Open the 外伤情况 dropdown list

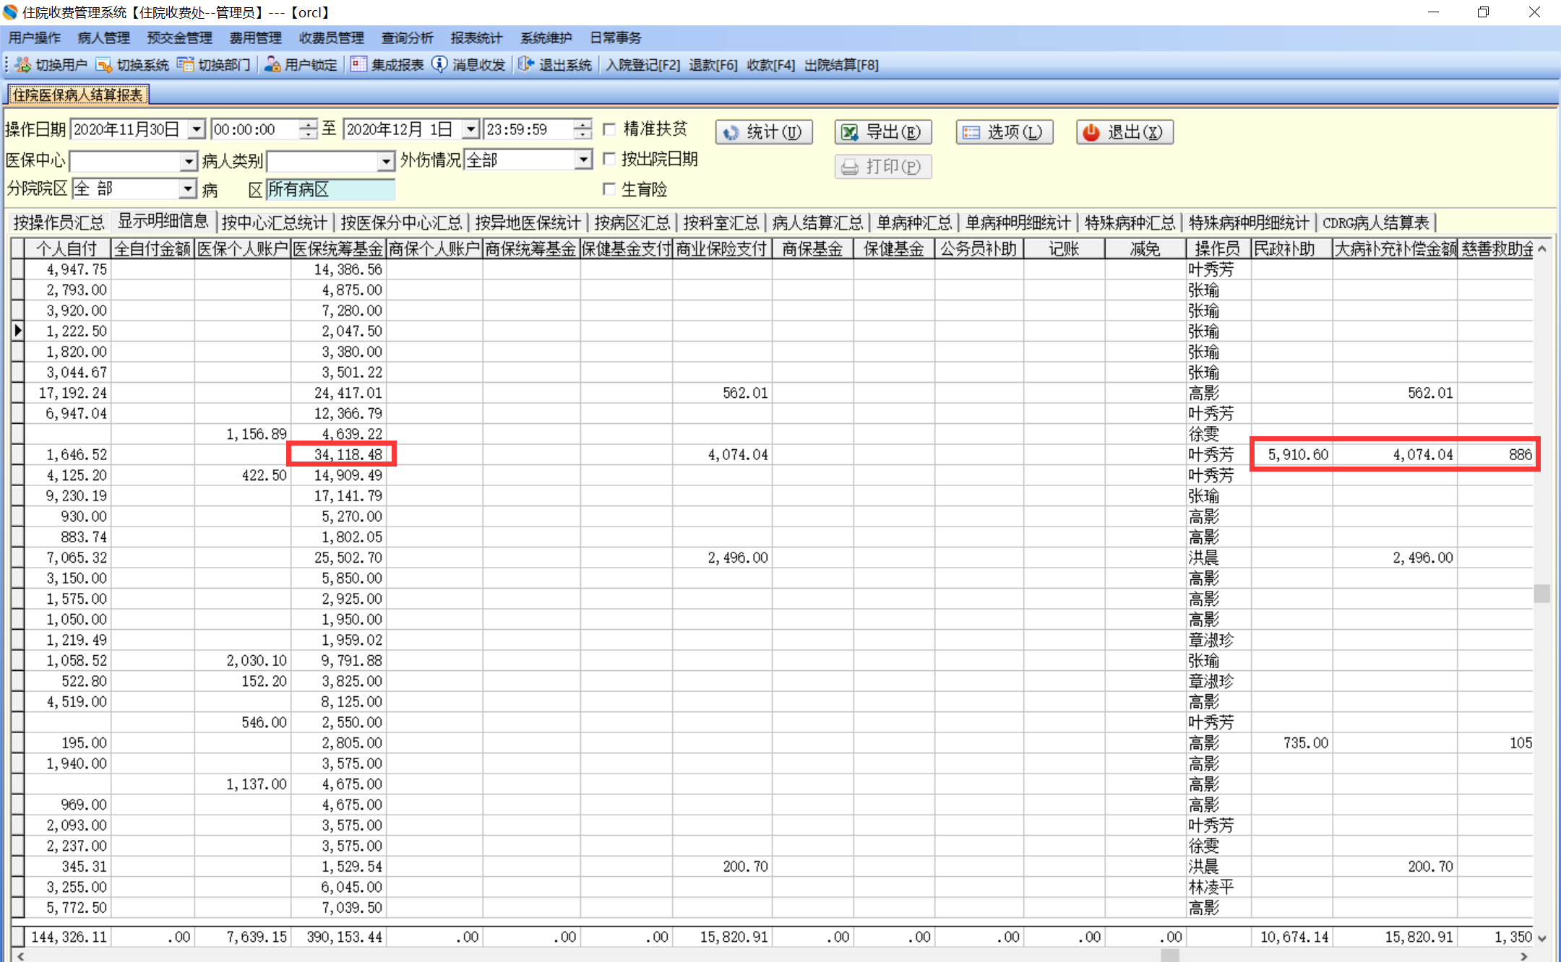pyautogui.click(x=583, y=160)
